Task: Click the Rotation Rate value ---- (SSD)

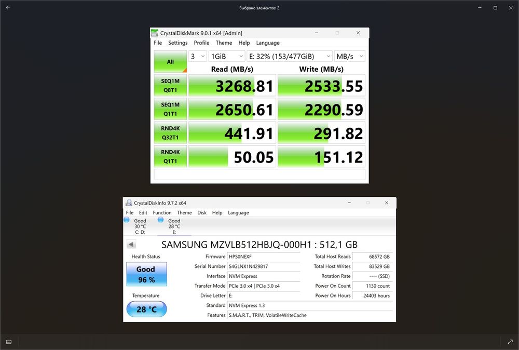Action: click(372, 276)
